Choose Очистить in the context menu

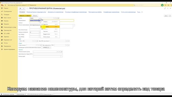pos(50,32)
